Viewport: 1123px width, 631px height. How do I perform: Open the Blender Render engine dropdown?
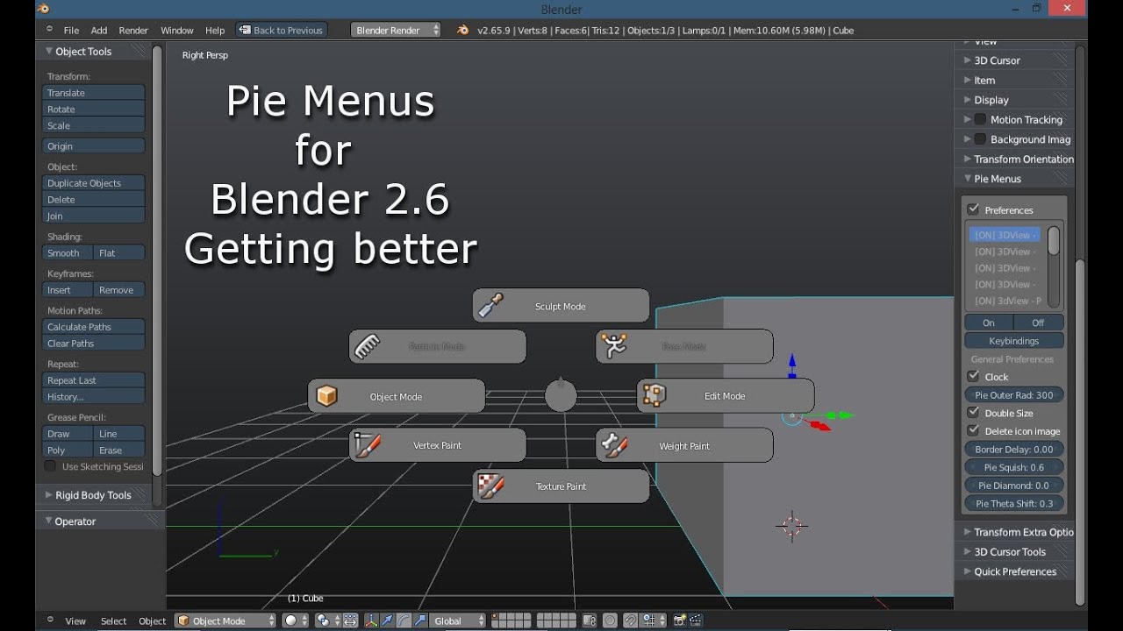click(x=397, y=30)
